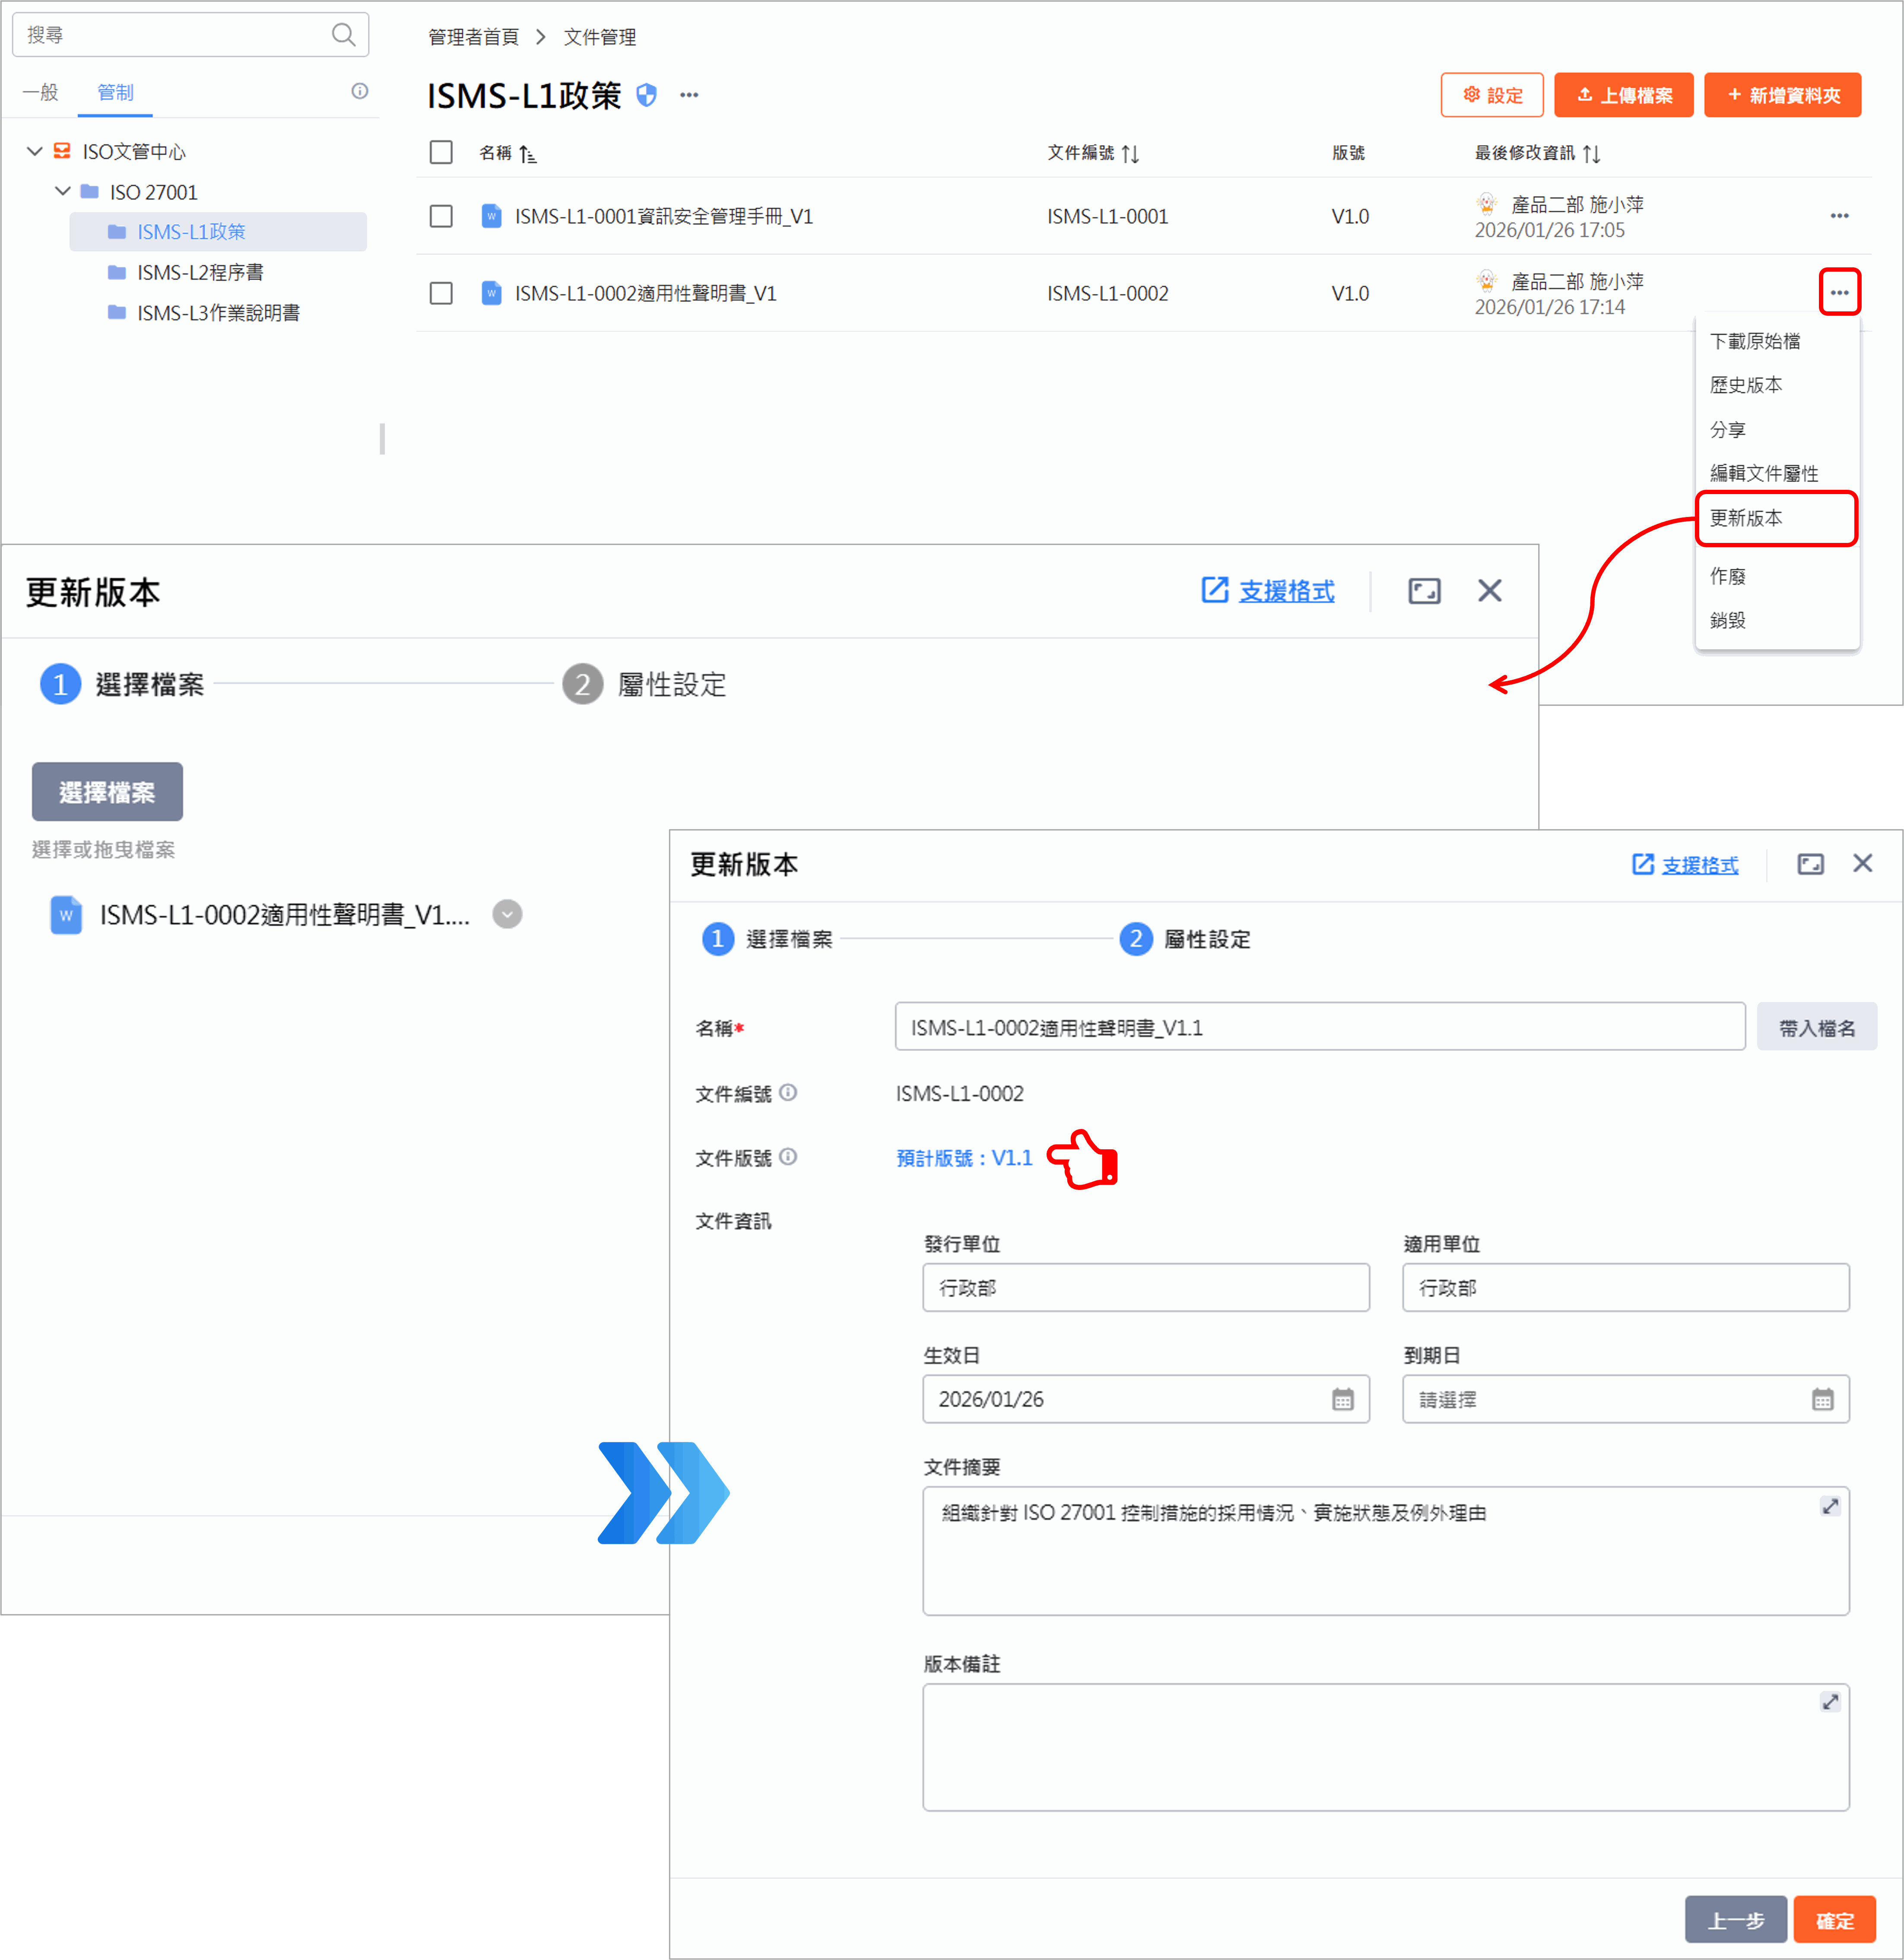
Task: Toggle the select-all checkbox in header
Action: tap(441, 152)
